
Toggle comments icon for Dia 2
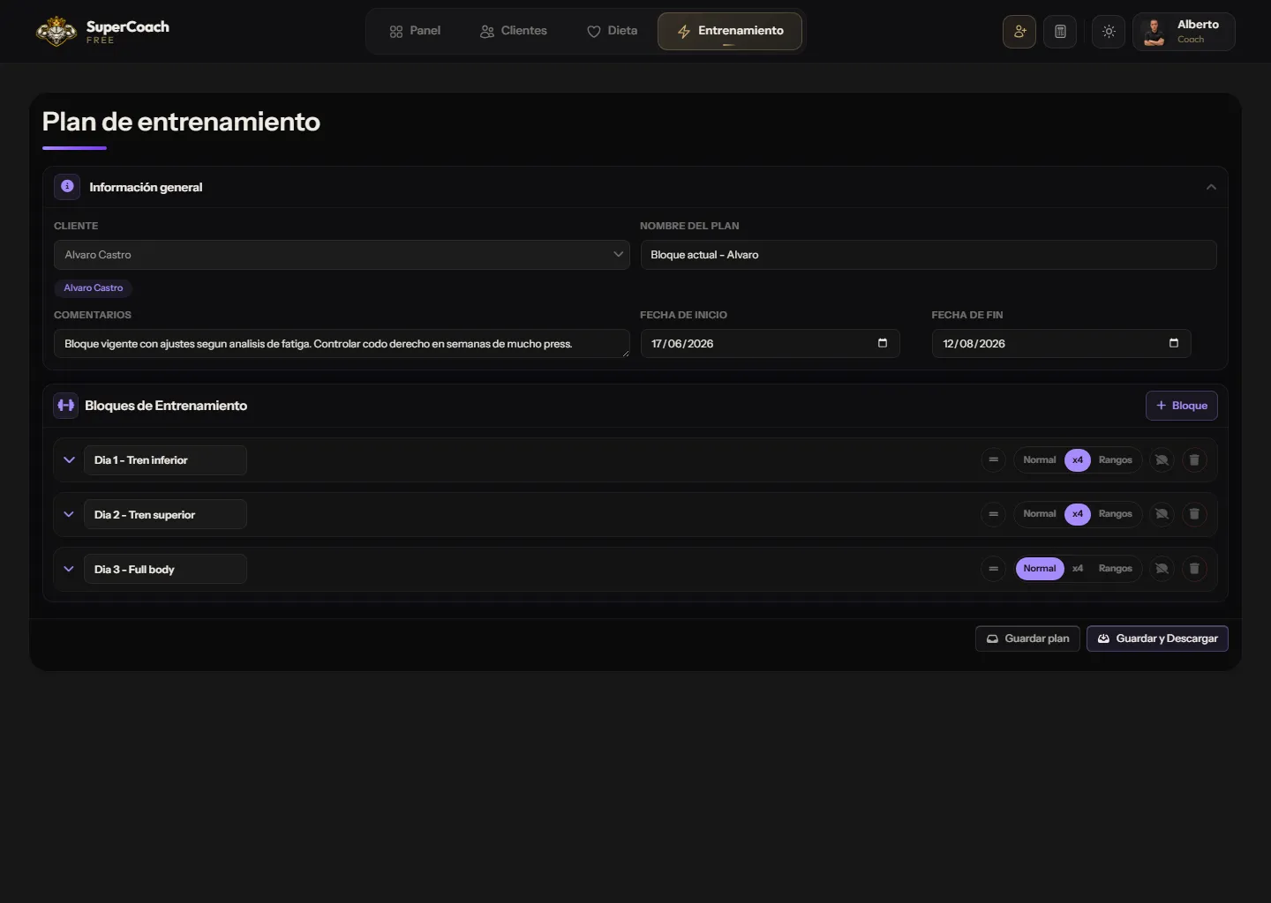(x=1162, y=514)
